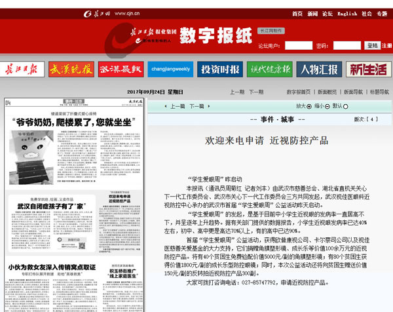Go to 首页 in top navigation
The image size is (393, 312).
coord(297,14)
